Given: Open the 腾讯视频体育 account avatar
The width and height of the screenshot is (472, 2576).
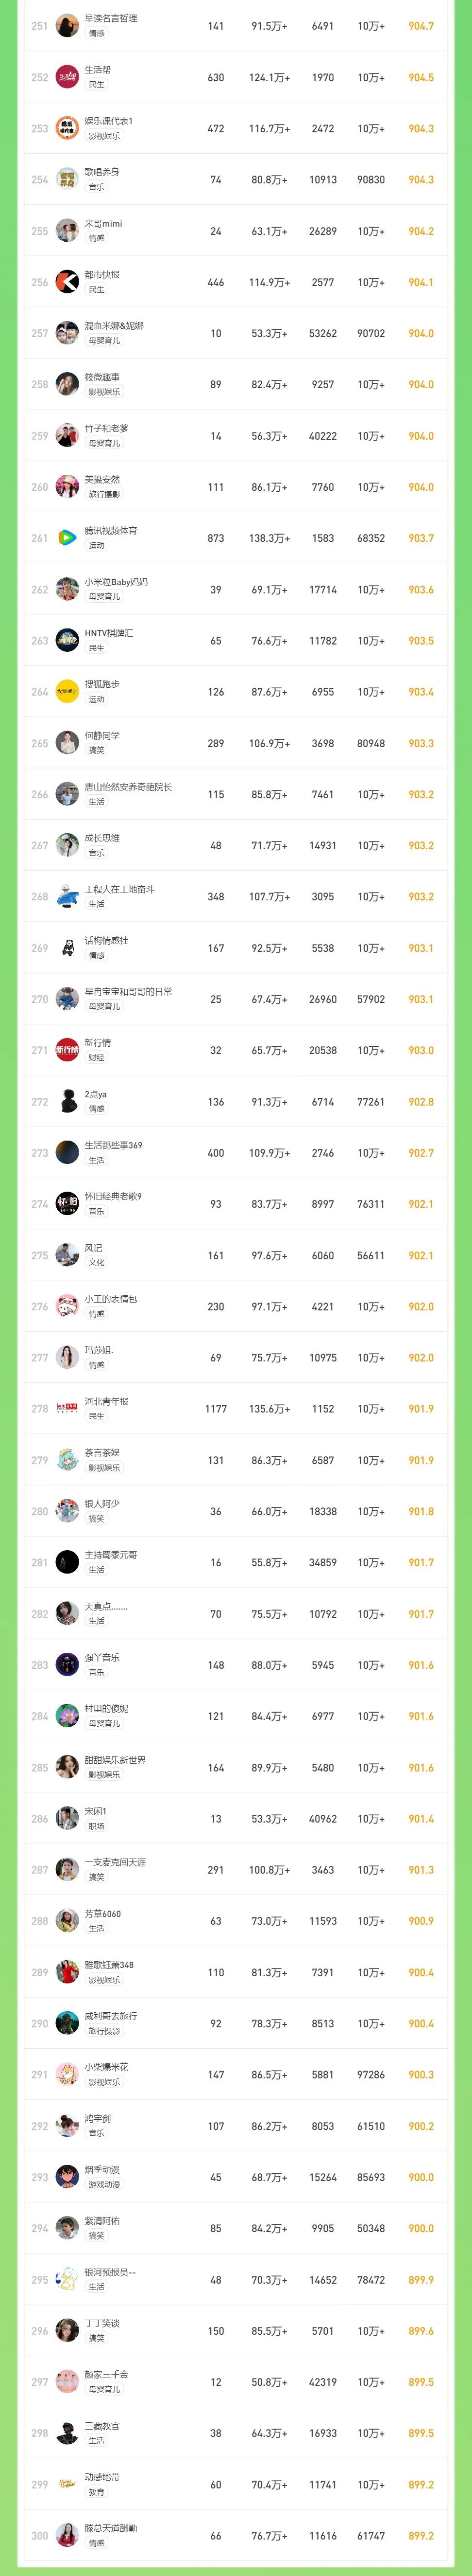Looking at the screenshot, I should pyautogui.click(x=67, y=538).
